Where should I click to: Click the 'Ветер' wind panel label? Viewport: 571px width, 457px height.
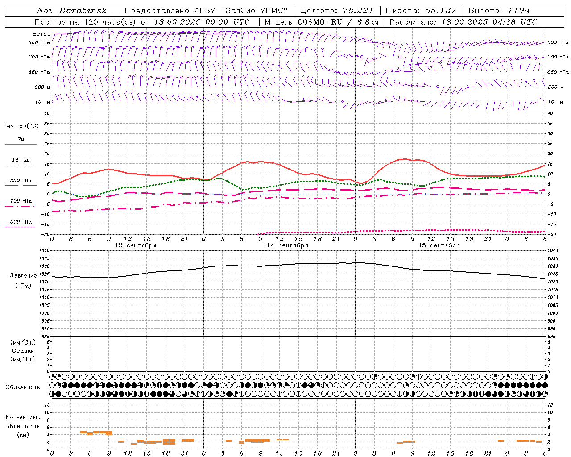(41, 34)
